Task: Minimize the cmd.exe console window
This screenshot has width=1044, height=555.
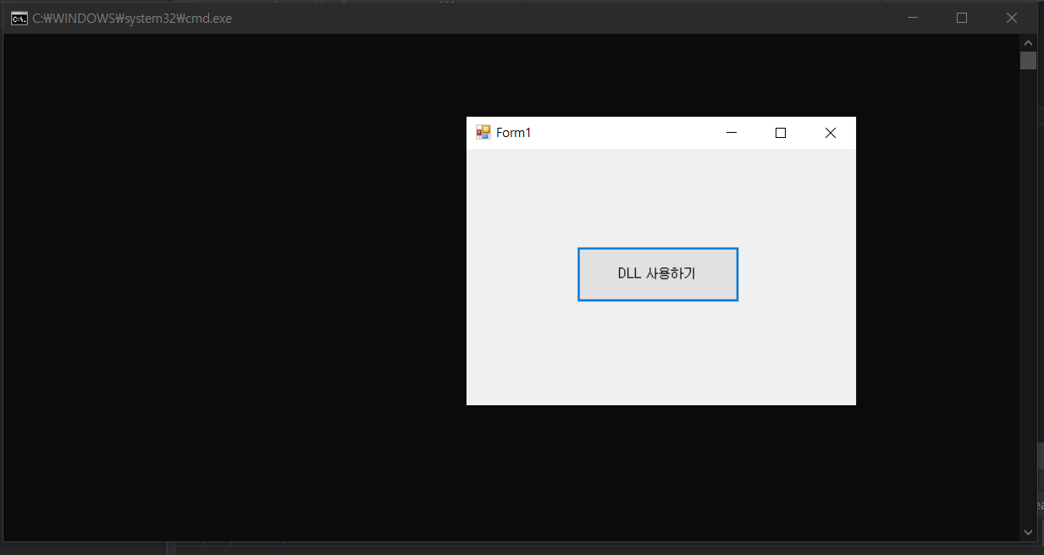Action: click(913, 18)
